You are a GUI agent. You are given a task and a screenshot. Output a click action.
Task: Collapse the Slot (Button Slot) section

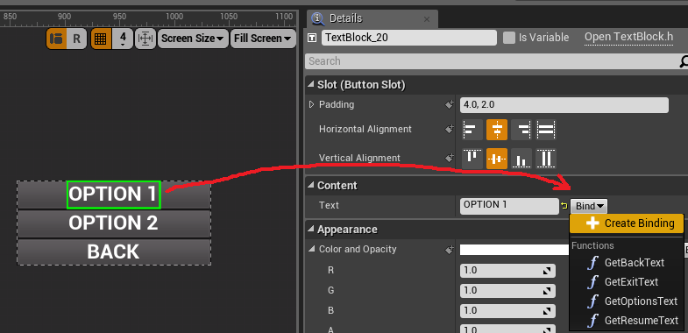310,85
